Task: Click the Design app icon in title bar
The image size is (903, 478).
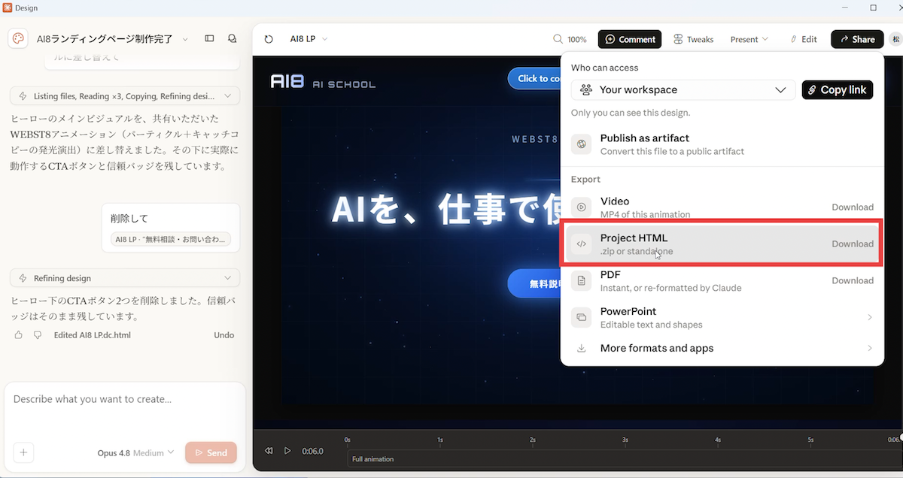Action: [7, 8]
